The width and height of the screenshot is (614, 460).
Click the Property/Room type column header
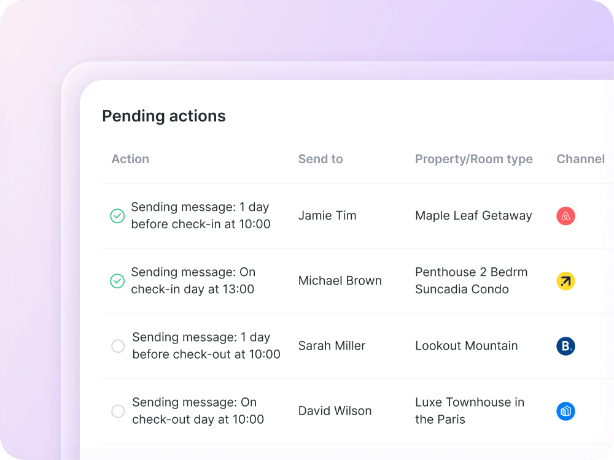tap(473, 159)
